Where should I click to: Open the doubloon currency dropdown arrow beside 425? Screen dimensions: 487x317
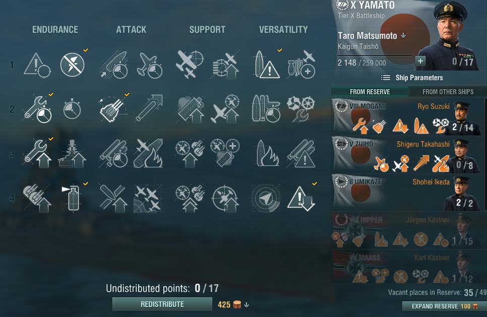pos(247,305)
